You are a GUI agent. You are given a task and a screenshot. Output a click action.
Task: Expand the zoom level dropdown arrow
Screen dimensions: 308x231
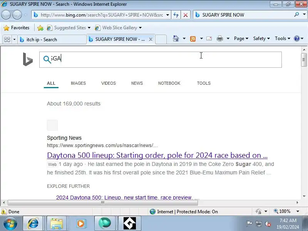click(x=298, y=211)
